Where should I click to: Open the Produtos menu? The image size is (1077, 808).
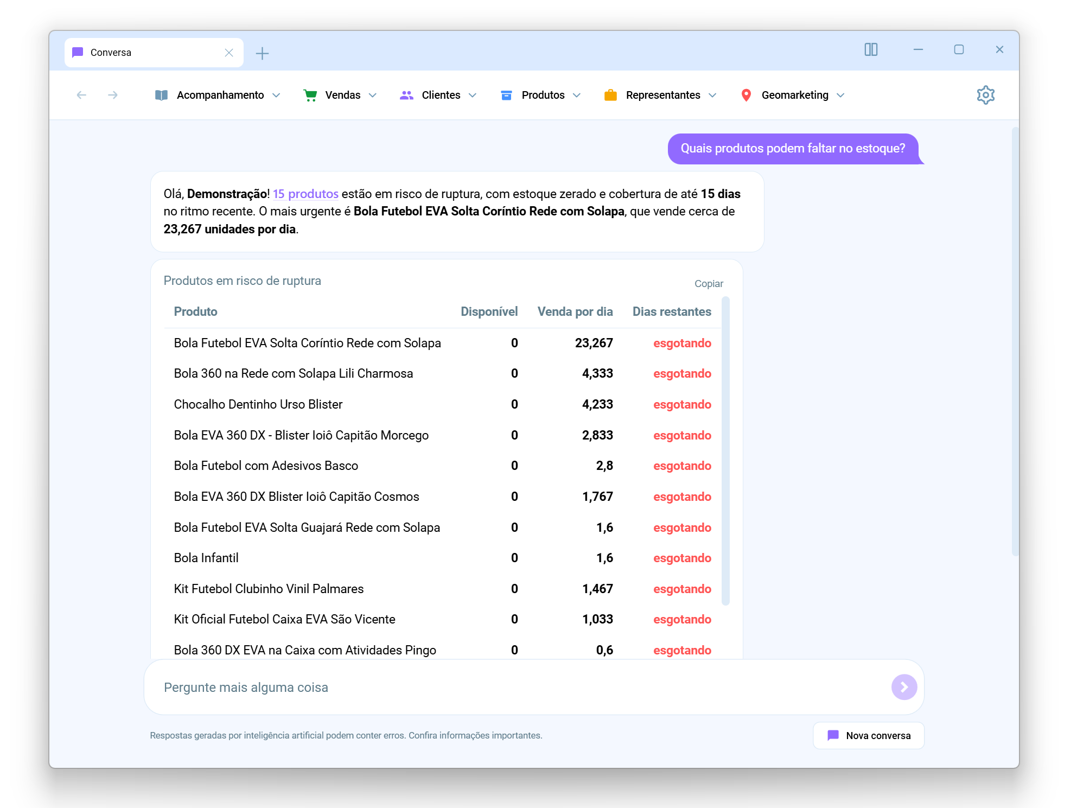[x=541, y=95]
